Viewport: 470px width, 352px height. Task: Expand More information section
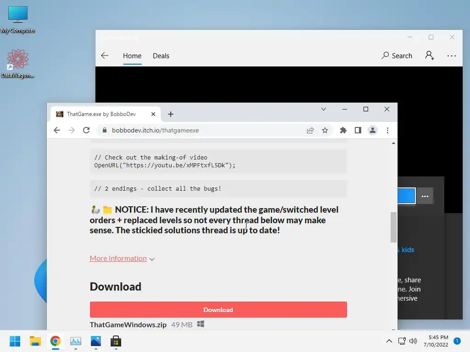click(x=122, y=258)
